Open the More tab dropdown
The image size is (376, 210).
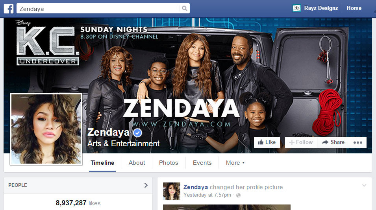[235, 163]
